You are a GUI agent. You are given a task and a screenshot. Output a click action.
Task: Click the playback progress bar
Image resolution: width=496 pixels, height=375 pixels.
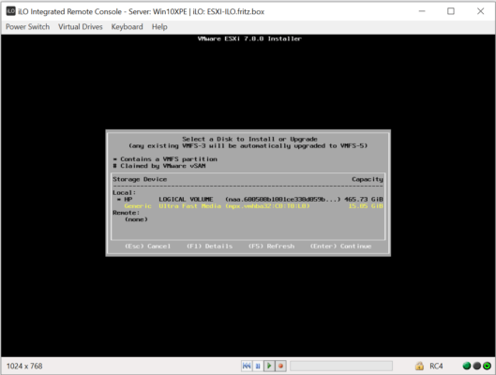(341, 366)
